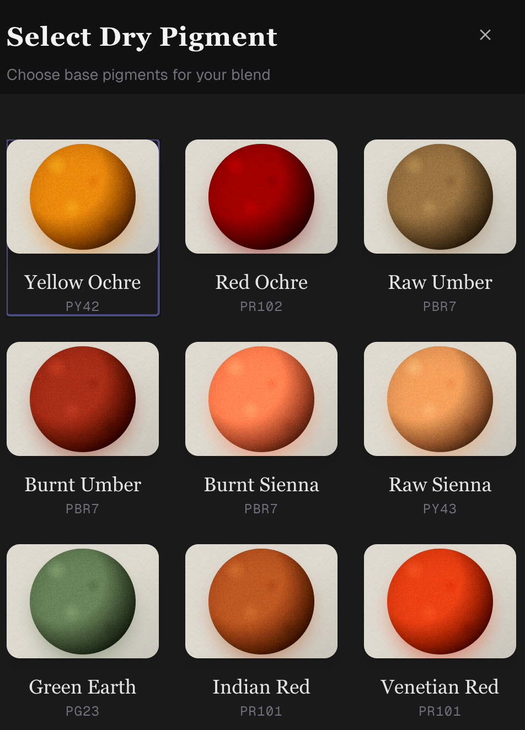Choose the Burnt Sienna pigment sphere

tap(261, 399)
